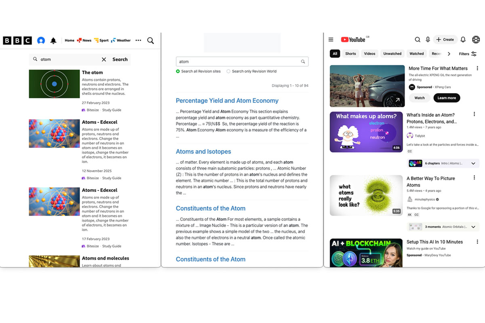The height and width of the screenshot is (323, 485).
Task: Open YouTube search Filters
Action: tap(468, 54)
